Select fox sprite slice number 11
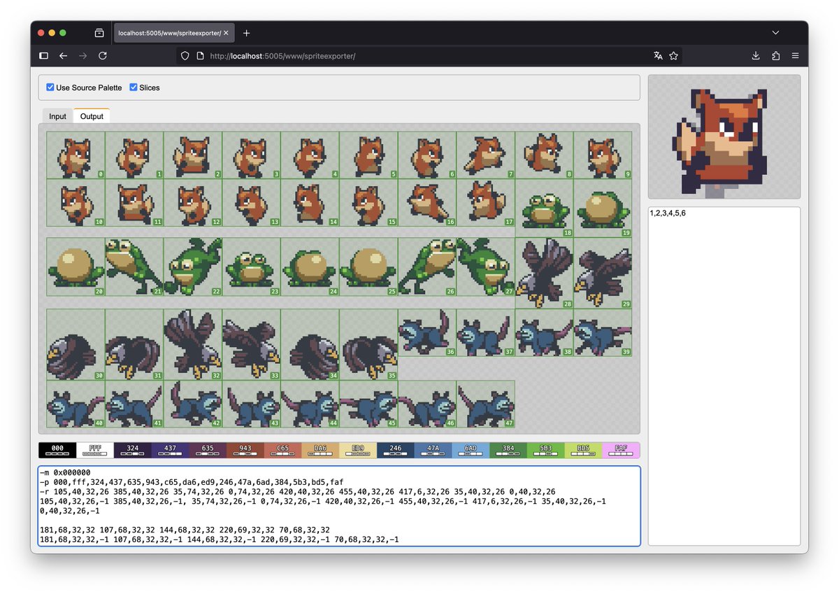Viewport: 839px width, 594px height. [x=134, y=203]
